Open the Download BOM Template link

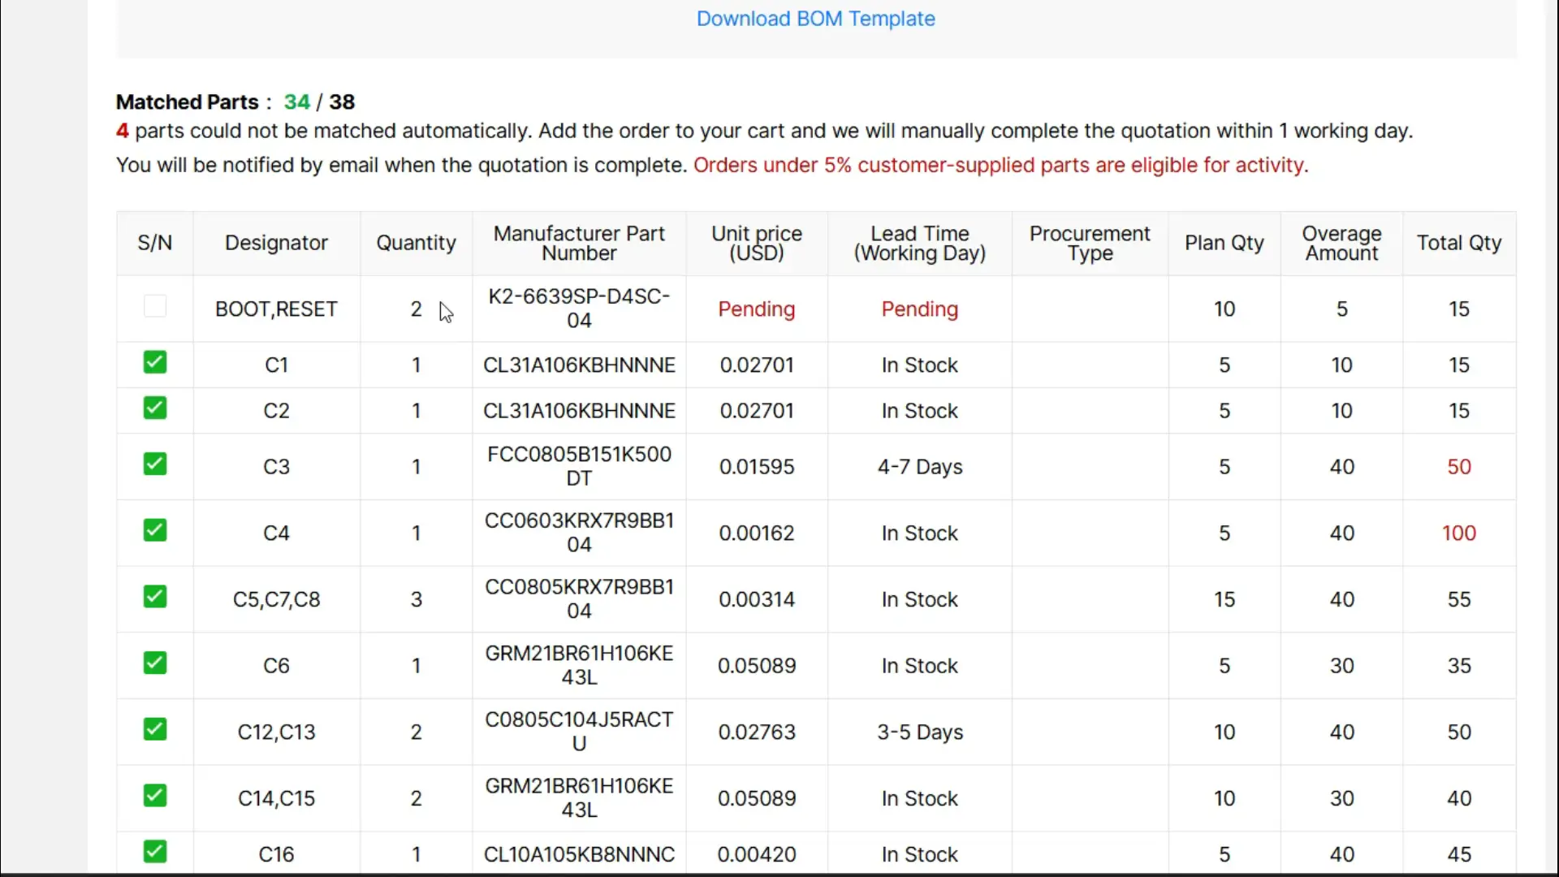[x=815, y=19]
